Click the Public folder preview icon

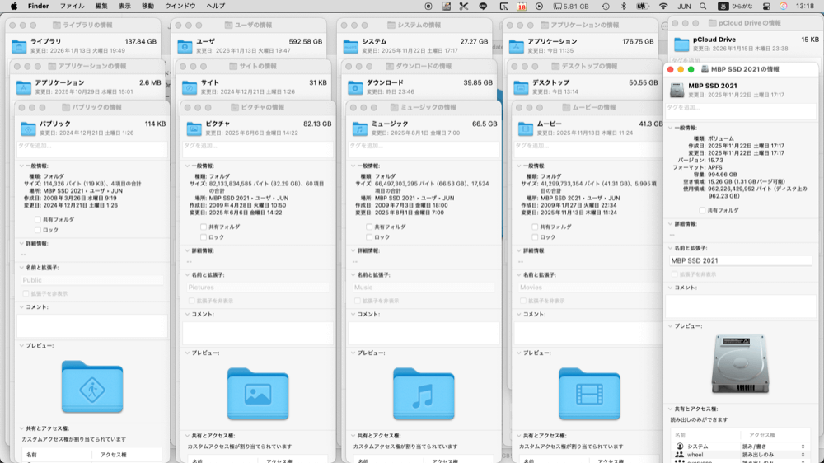coord(92,387)
